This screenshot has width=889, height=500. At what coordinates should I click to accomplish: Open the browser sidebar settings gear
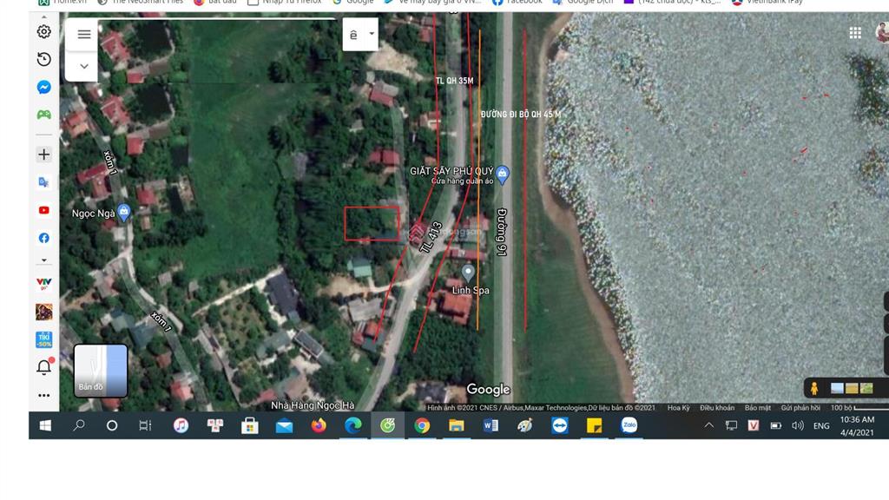tap(44, 32)
